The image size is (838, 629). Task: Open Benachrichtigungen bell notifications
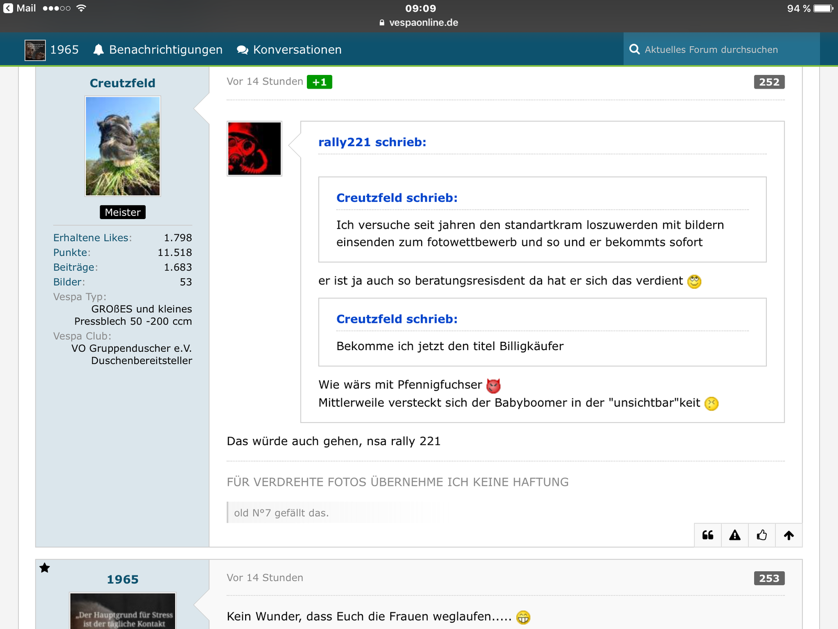click(158, 50)
